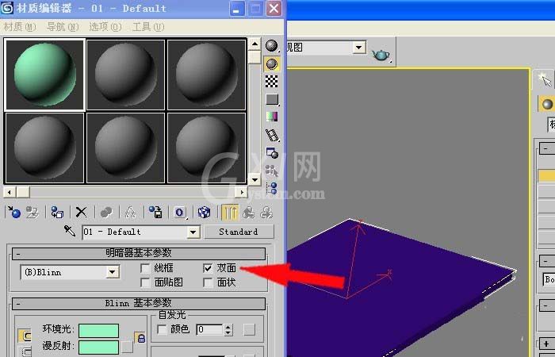Enable the 面贴图 (Face Map) checkbox
The image size is (555, 357).
coord(145,282)
